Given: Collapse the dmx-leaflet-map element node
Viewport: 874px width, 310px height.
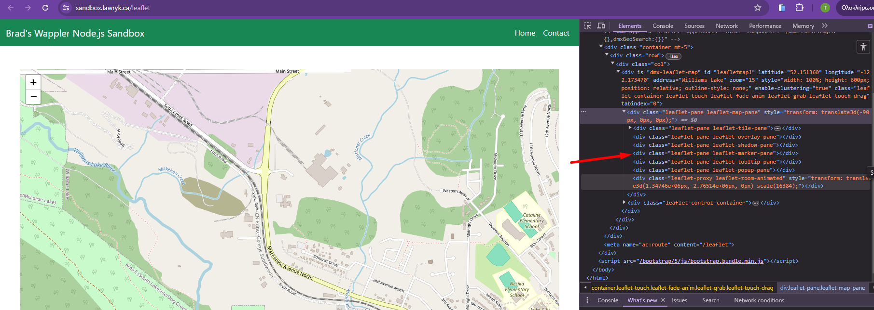Looking at the screenshot, I should coord(618,72).
